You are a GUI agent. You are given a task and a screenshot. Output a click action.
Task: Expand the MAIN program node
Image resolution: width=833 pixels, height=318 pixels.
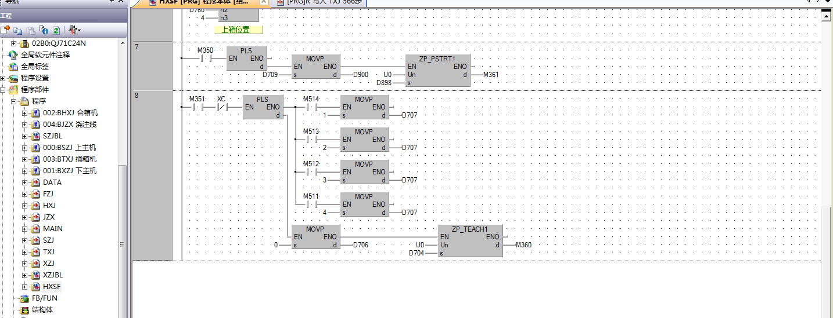coord(25,229)
